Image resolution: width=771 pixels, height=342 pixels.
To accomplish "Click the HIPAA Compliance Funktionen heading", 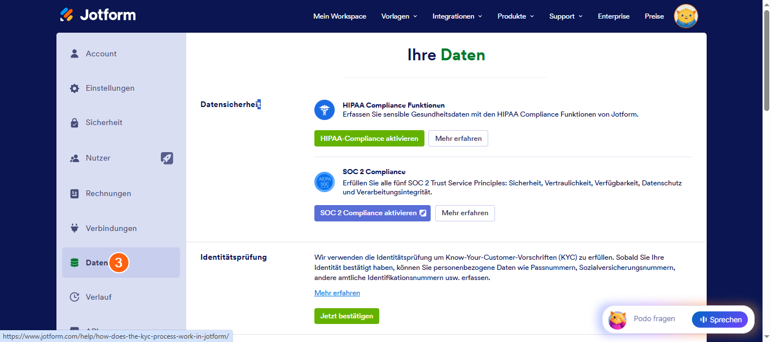I will point(393,105).
